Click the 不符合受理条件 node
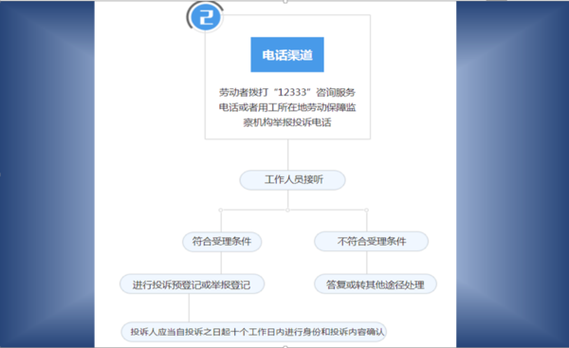This screenshot has height=348, width=569. pyautogui.click(x=371, y=241)
